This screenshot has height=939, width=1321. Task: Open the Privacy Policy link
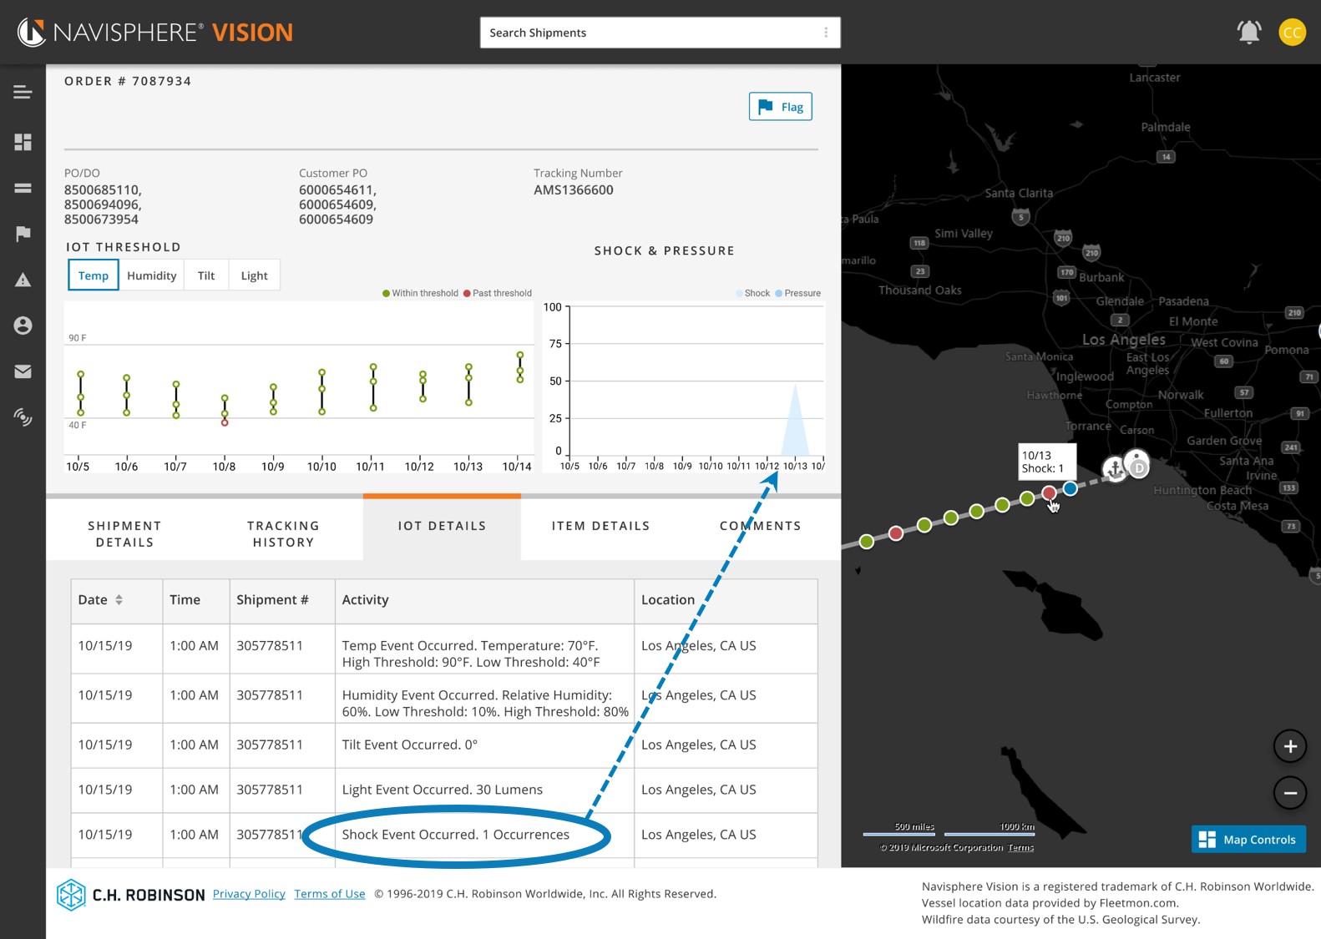point(249,894)
